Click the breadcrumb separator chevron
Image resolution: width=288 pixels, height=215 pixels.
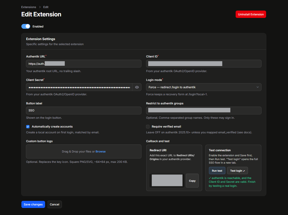point(40,7)
